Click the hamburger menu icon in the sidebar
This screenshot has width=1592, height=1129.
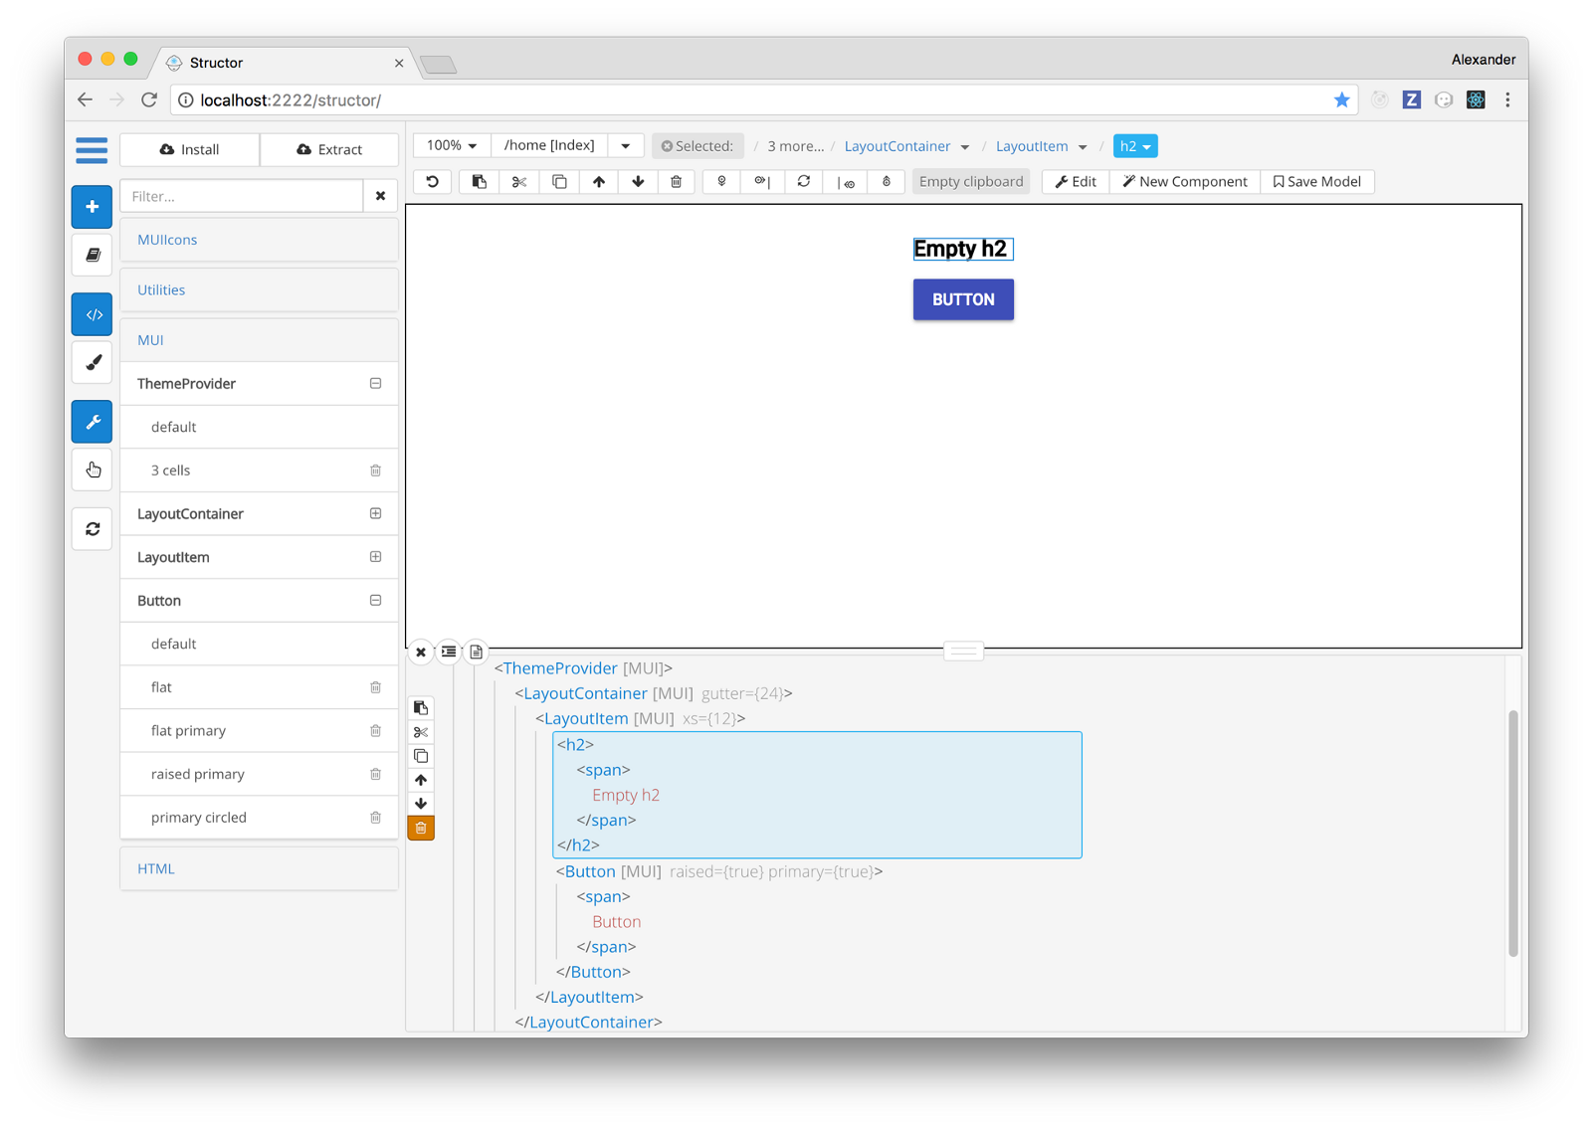pos(92,150)
